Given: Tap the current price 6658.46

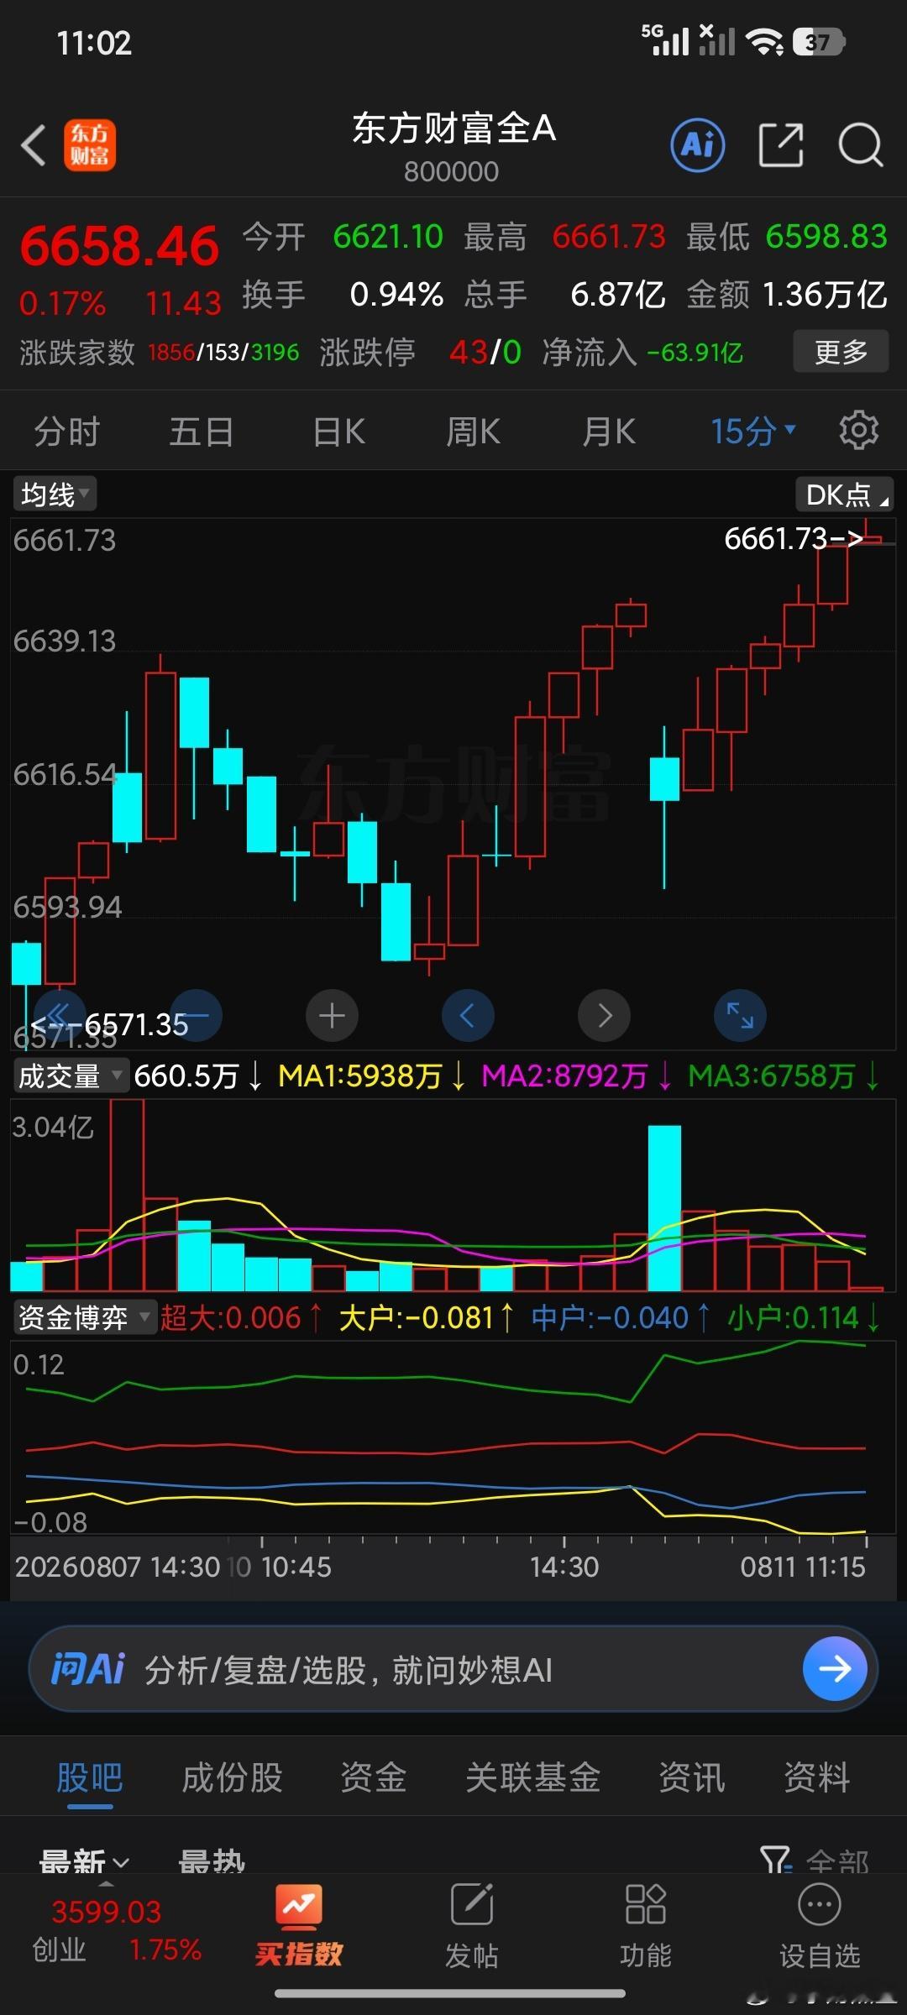Looking at the screenshot, I should (x=119, y=247).
